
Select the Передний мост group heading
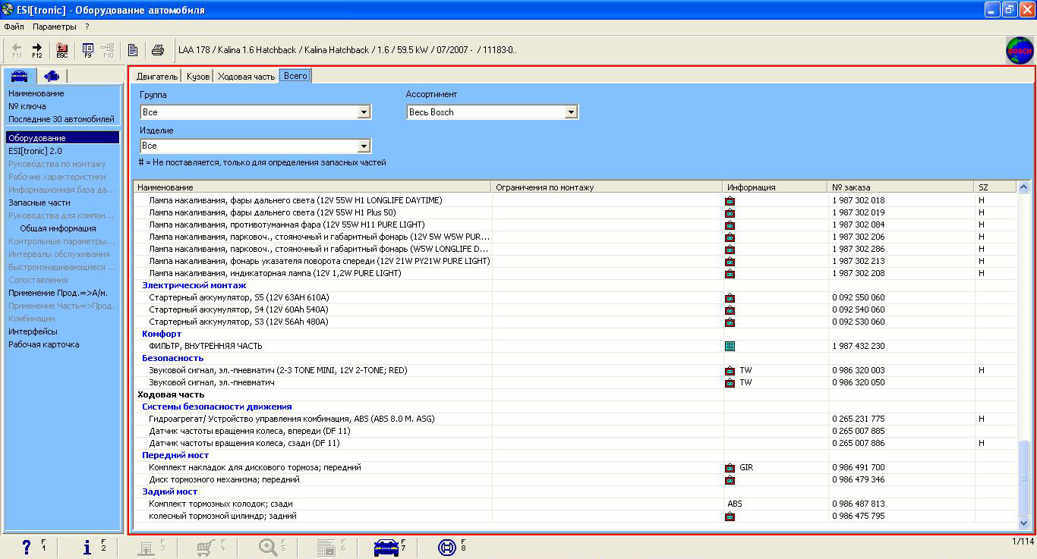click(175, 455)
